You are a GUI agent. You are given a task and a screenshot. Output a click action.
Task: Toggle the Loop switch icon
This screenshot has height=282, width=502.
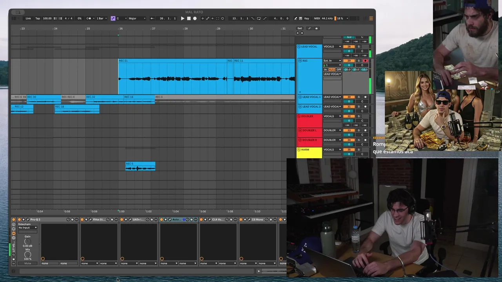point(259,18)
